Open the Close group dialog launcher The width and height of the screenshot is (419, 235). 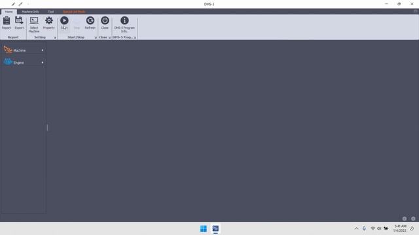coord(109,38)
